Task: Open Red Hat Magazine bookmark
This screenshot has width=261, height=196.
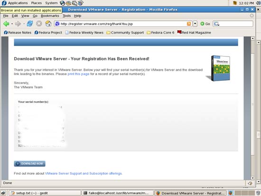Action: [x=194, y=32]
